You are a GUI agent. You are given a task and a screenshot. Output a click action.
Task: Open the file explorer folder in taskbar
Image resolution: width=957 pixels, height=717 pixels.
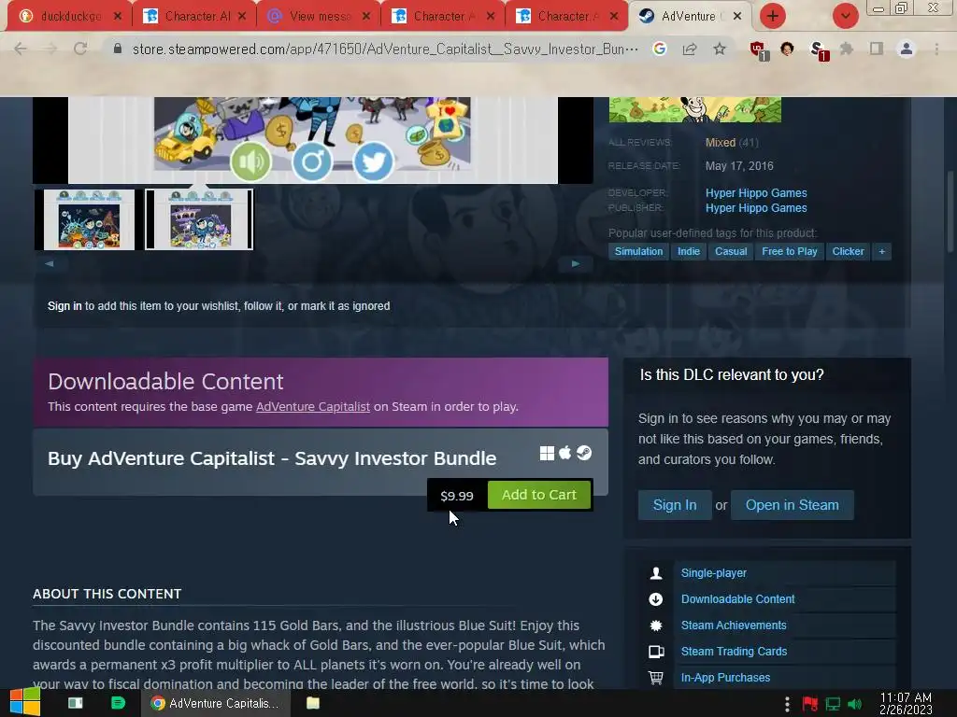tap(312, 703)
